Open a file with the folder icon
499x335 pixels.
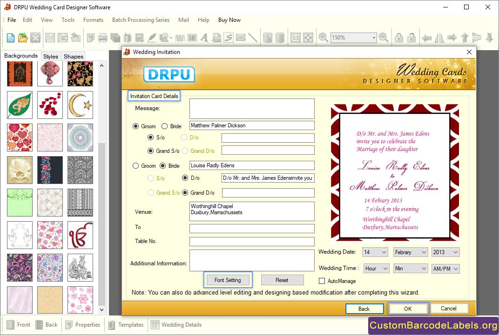click(x=23, y=38)
